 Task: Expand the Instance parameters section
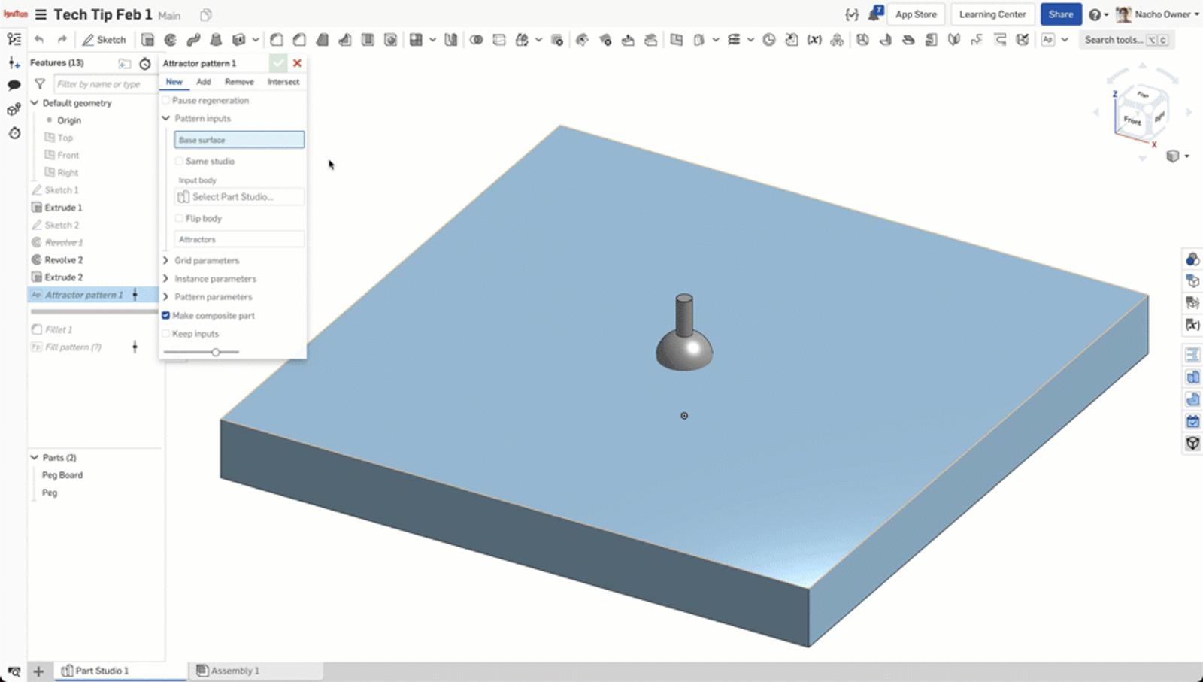(166, 278)
